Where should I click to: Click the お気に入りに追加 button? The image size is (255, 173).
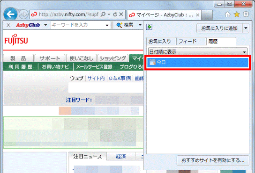coord(219,28)
